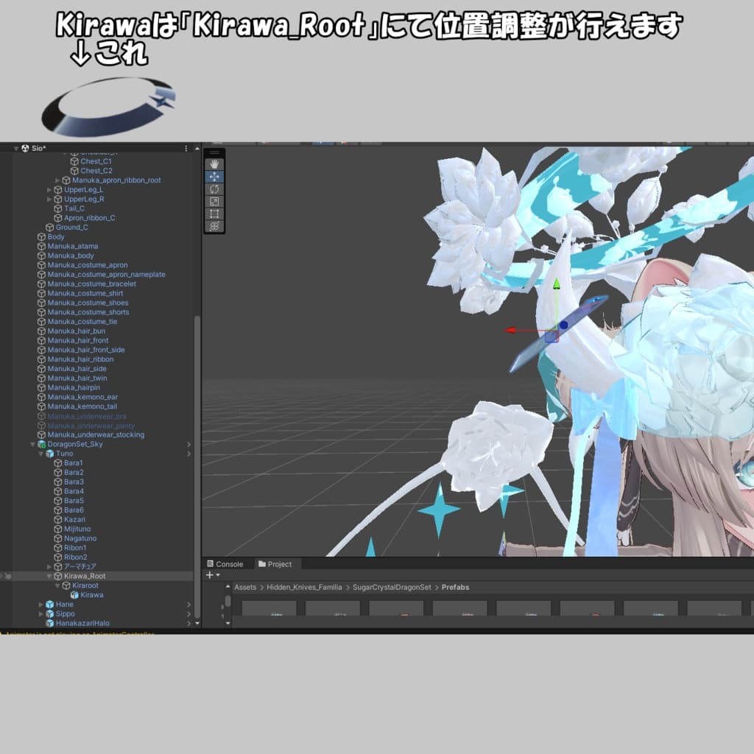Click the Kirawa prefab cube icon

[74, 595]
